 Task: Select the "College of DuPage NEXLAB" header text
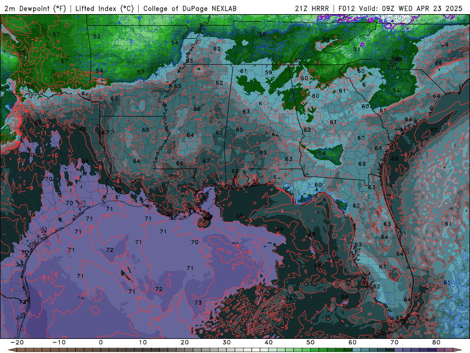[x=190, y=8]
